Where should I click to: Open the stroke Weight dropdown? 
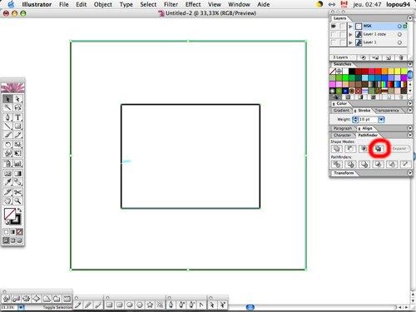point(382,120)
